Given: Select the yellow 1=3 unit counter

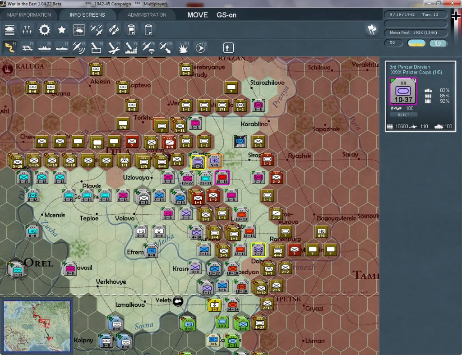Looking at the screenshot, I should click(x=214, y=305).
